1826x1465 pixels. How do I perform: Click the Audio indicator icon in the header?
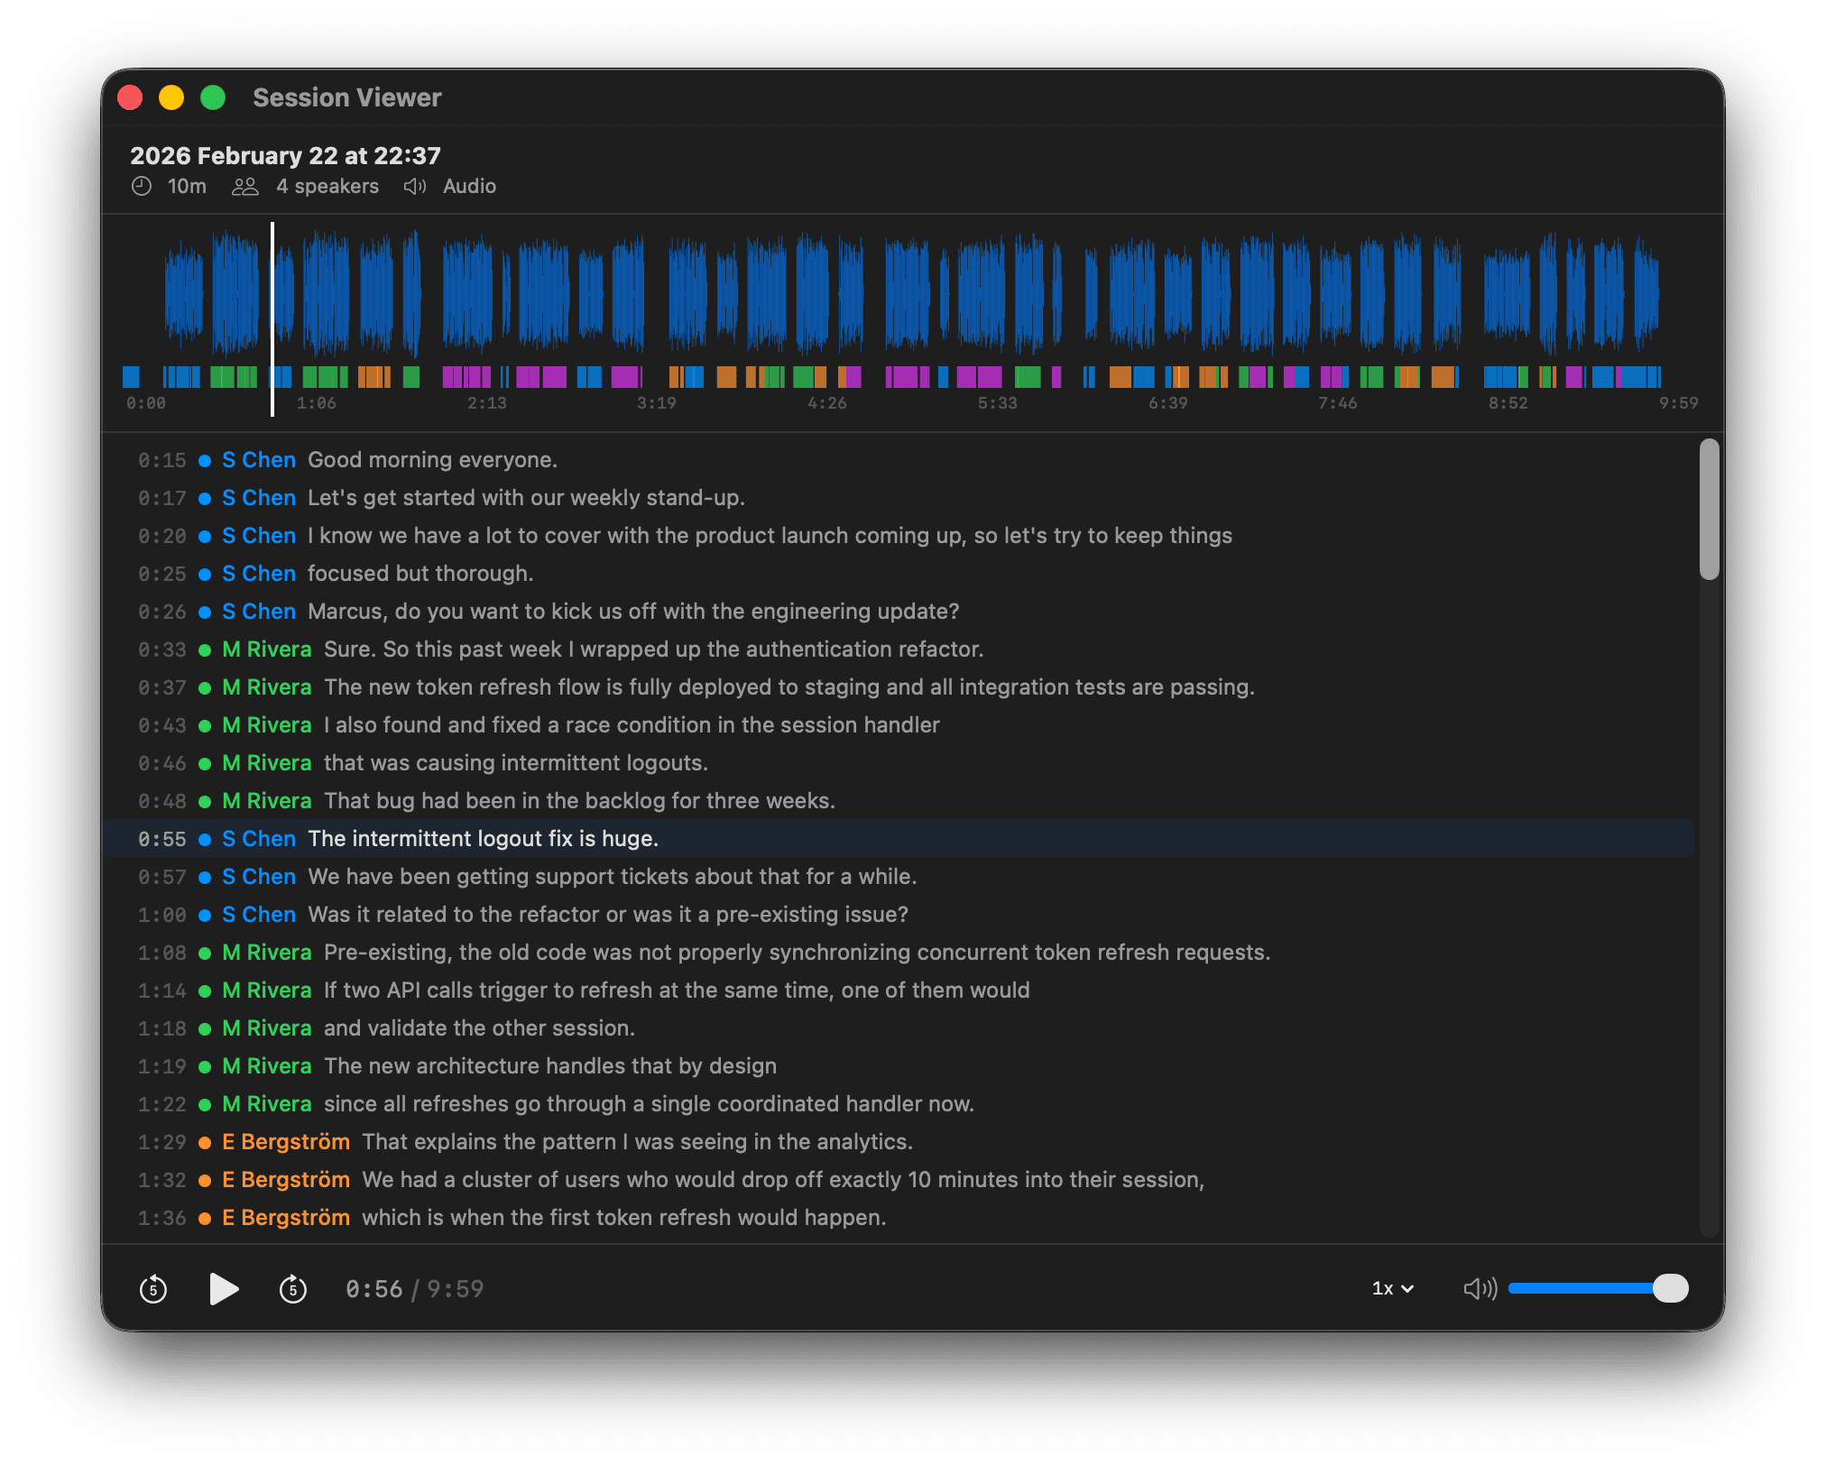(414, 187)
